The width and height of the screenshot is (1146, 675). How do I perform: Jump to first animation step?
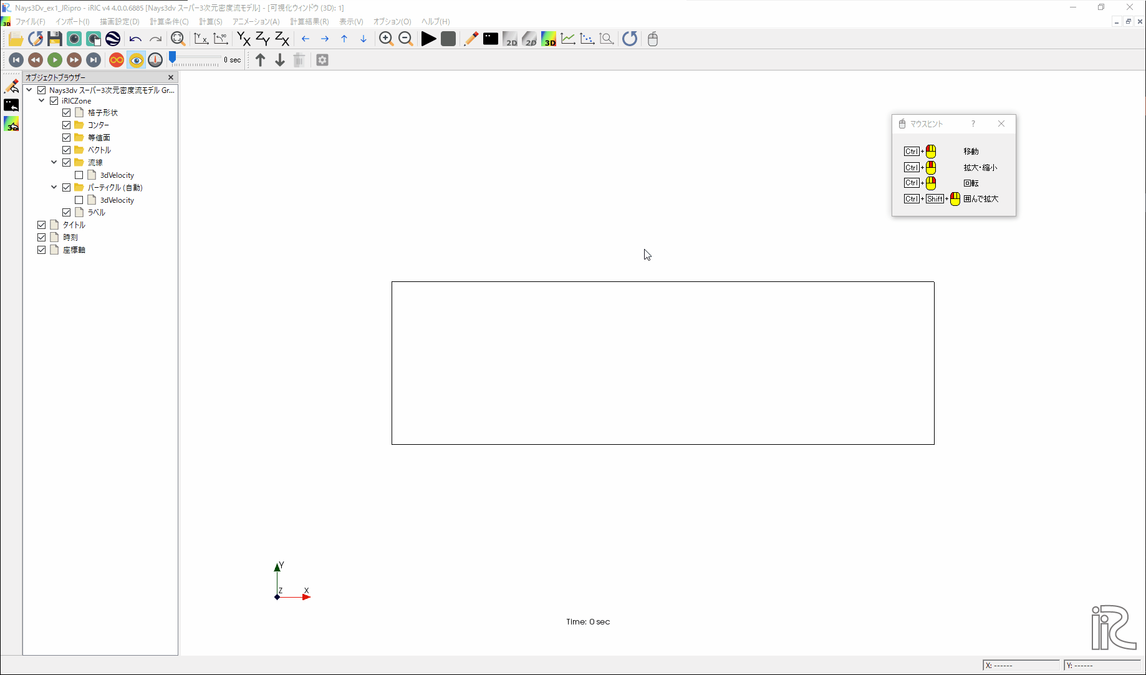tap(16, 60)
